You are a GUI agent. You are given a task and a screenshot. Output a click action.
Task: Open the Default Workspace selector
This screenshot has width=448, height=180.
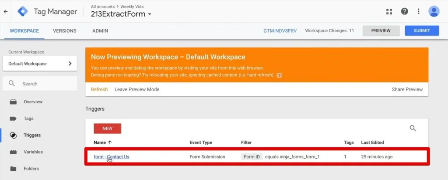(40, 64)
